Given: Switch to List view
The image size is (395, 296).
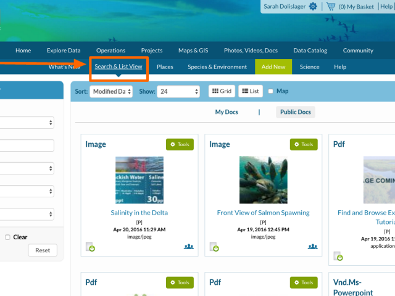Looking at the screenshot, I should 251,91.
